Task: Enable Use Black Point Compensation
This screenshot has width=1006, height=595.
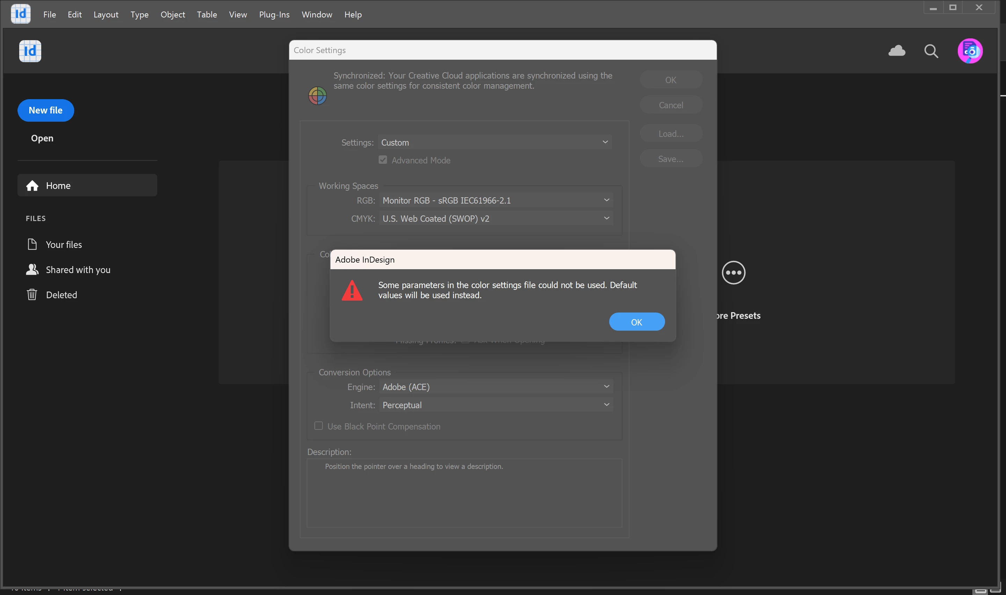Action: (x=318, y=426)
